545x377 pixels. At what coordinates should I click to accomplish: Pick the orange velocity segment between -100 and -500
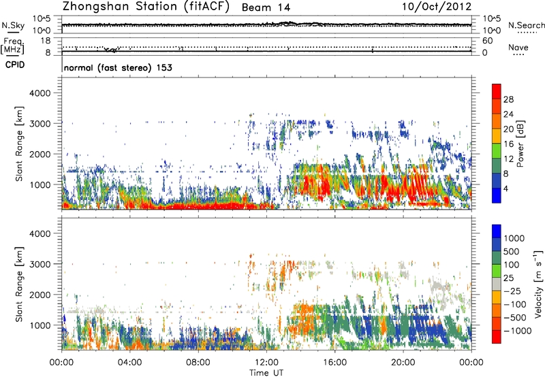497,310
